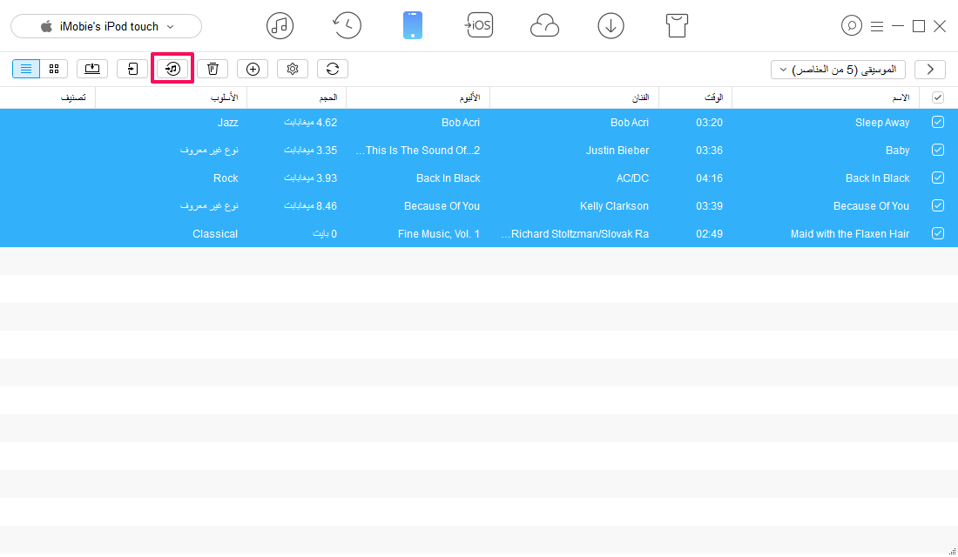Screen dimensions: 958x557
Task: Click album Fine Music, Vol. 1
Action: click(439, 234)
